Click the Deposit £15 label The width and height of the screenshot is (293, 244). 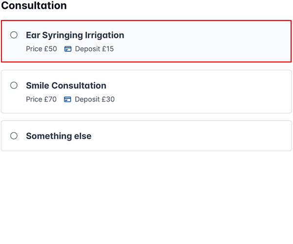coord(94,49)
